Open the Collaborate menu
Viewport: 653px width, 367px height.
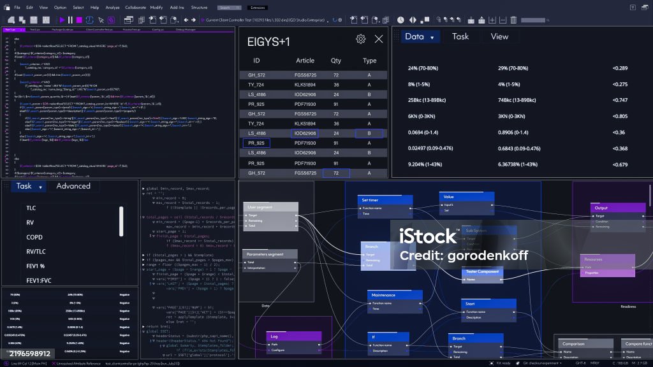[x=135, y=8]
